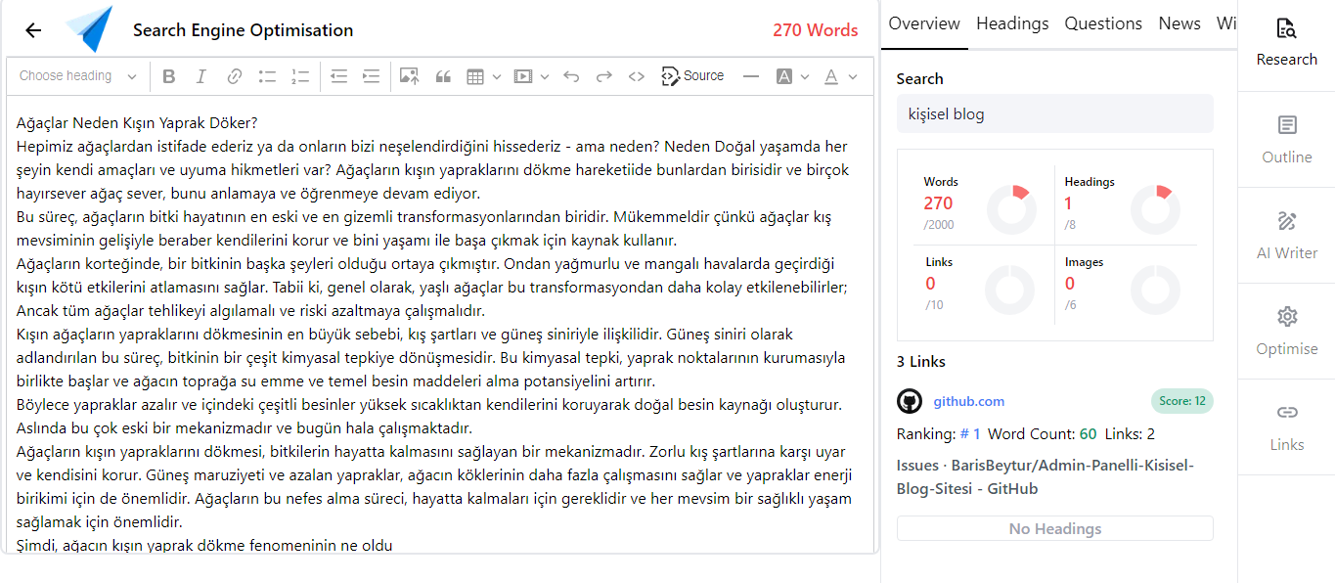The image size is (1335, 583).
Task: Open the github.com link
Action: (968, 401)
